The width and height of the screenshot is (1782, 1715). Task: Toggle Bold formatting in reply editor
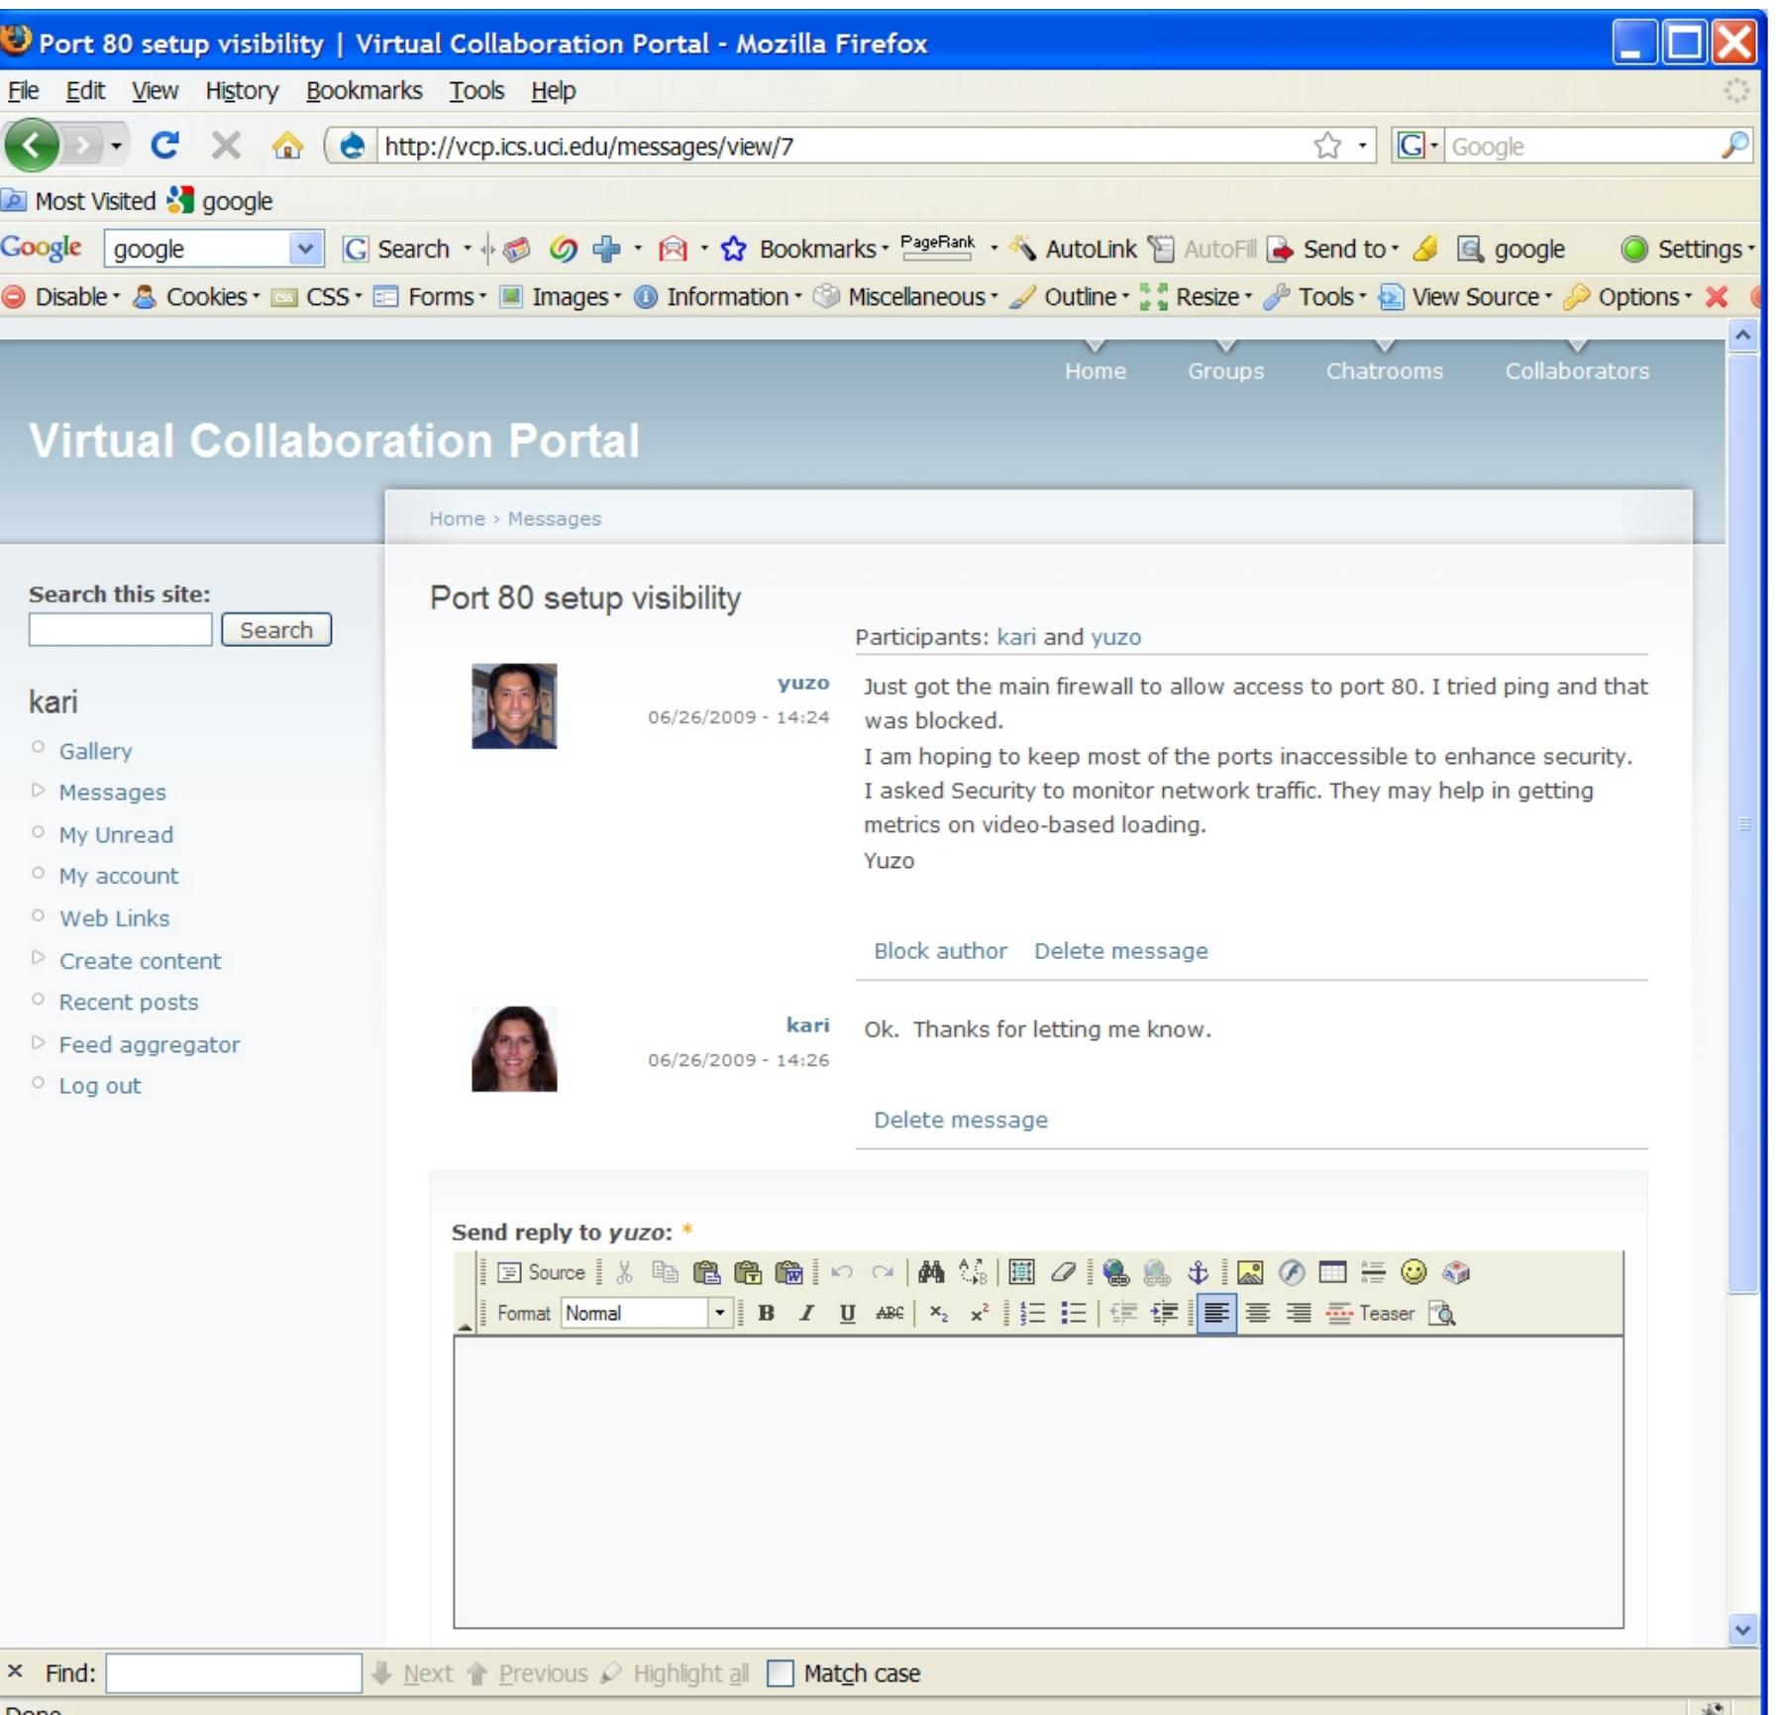click(x=766, y=1314)
